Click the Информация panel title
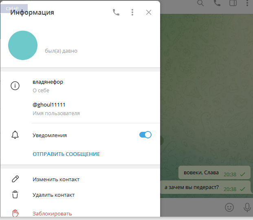The width and height of the screenshot is (253, 220). point(32,12)
